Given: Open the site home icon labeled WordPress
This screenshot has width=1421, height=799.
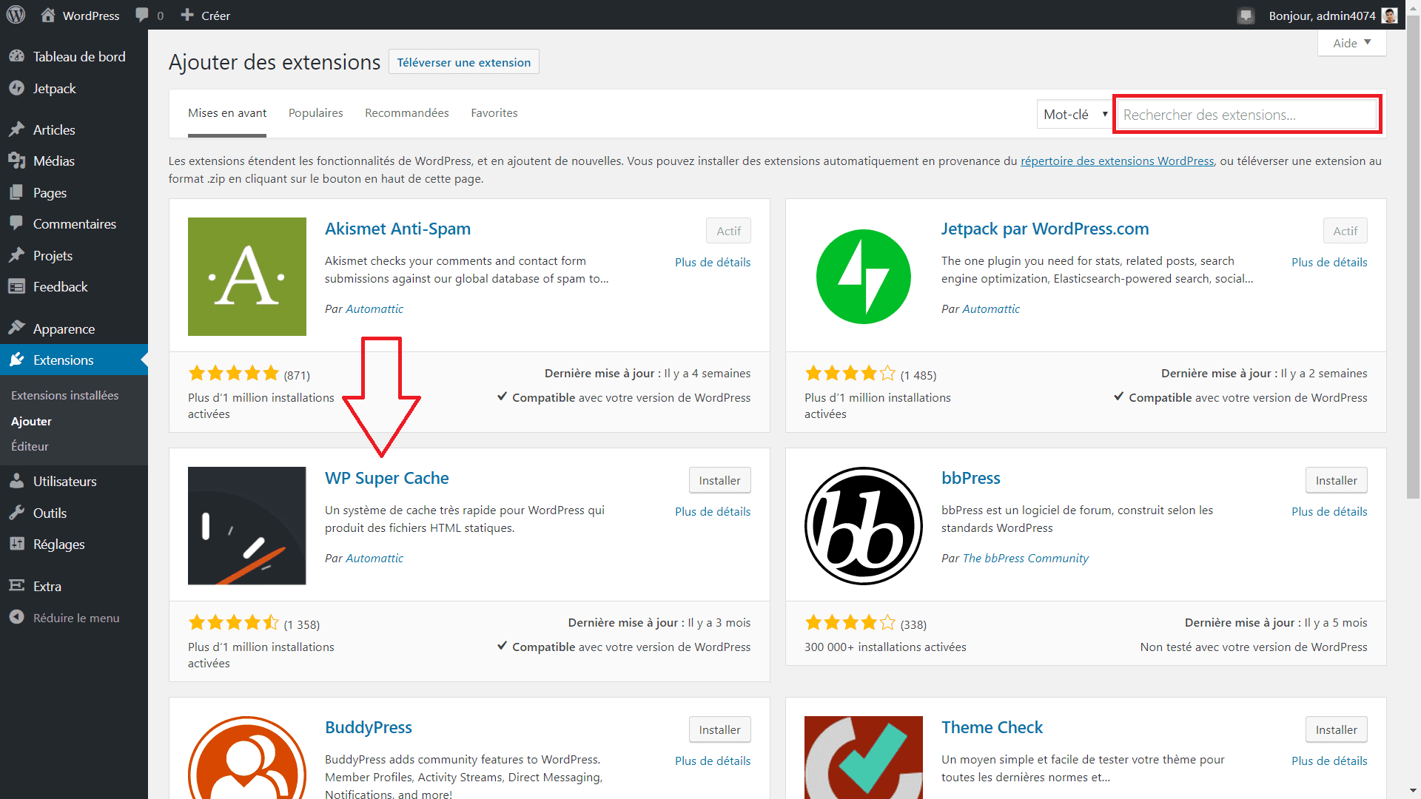Looking at the screenshot, I should point(48,15).
